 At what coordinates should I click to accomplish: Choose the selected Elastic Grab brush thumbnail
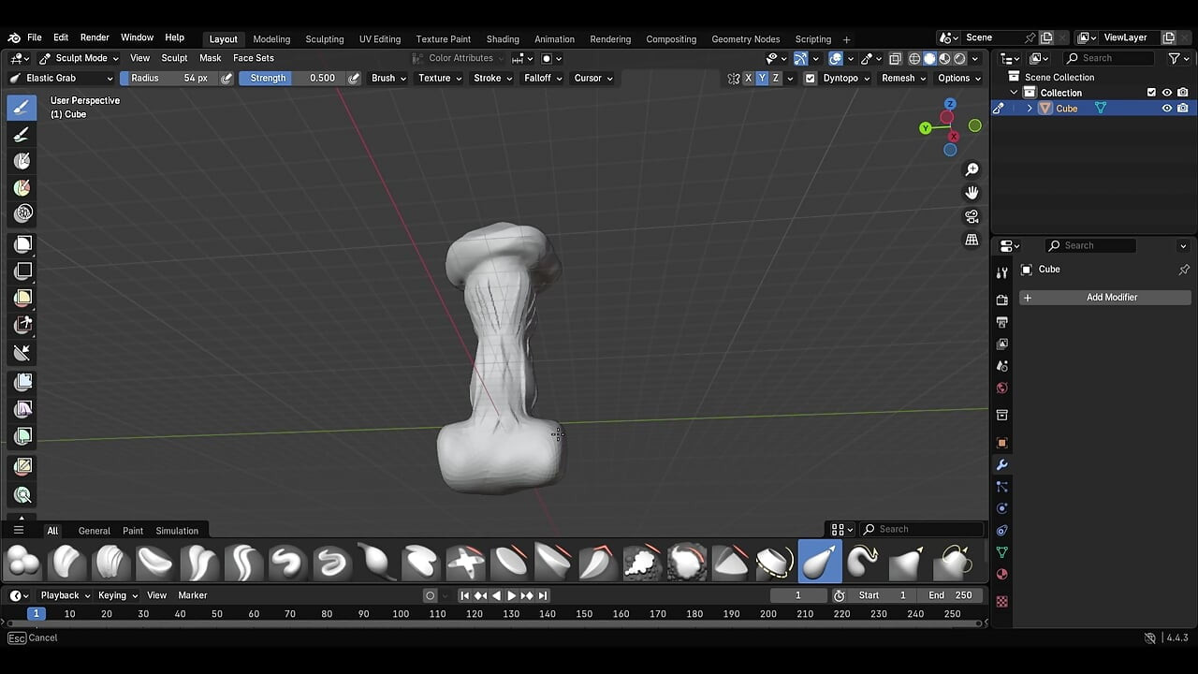click(820, 562)
